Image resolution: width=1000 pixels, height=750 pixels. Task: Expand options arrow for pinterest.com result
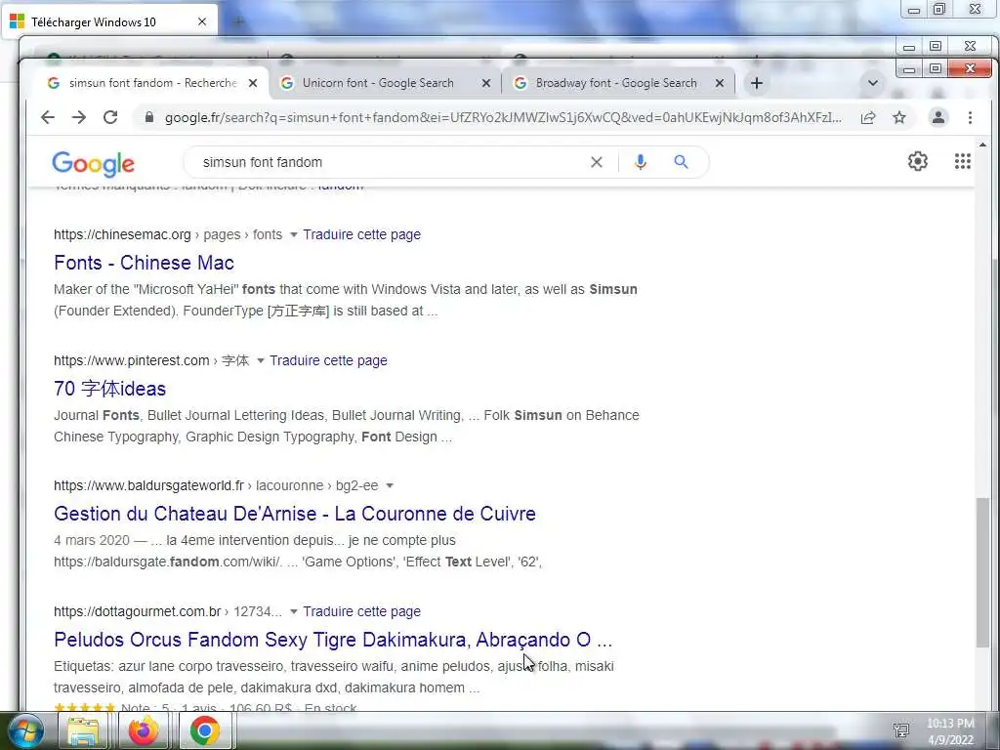(x=260, y=361)
